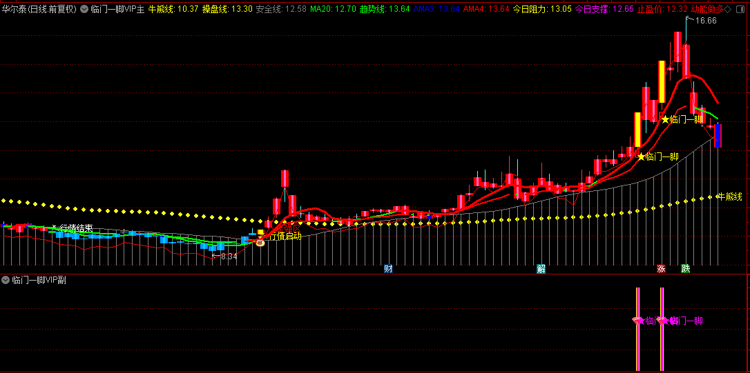Click the 行情启动 annotation
The image size is (750, 373).
[284, 236]
